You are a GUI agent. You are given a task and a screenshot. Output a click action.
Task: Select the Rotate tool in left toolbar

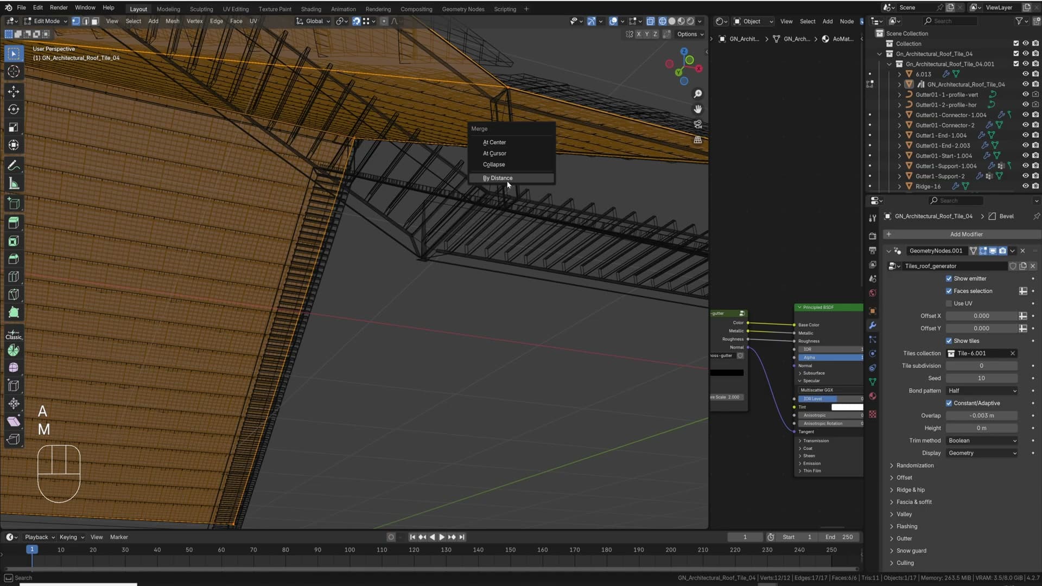pyautogui.click(x=14, y=109)
